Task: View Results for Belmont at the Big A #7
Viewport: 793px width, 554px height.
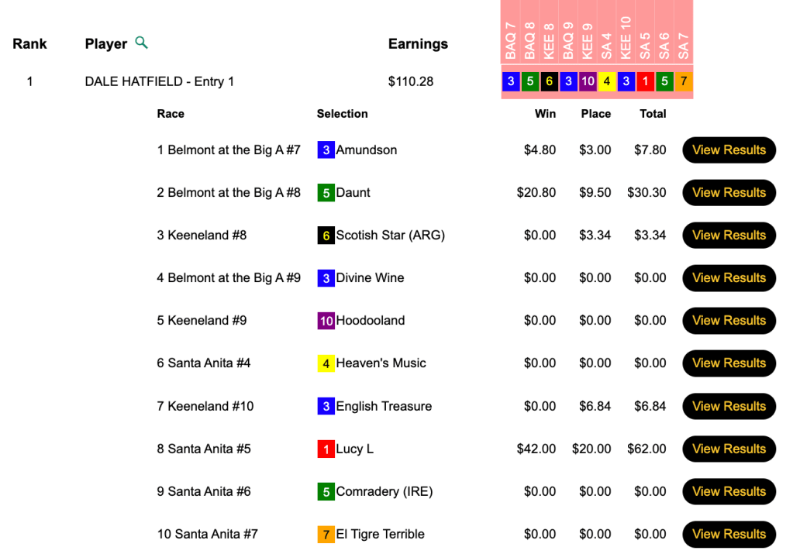Action: (x=729, y=150)
